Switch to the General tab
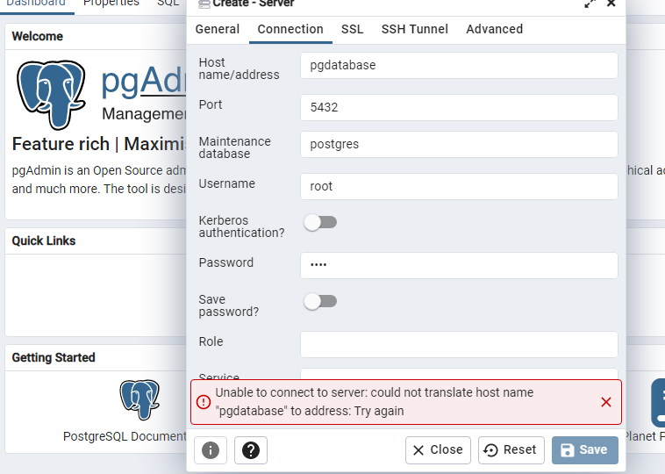This screenshot has height=474, width=665. tap(218, 29)
